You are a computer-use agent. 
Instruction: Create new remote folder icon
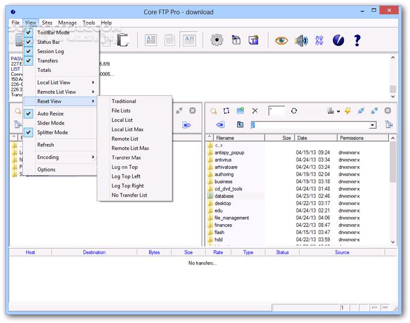tap(240, 111)
